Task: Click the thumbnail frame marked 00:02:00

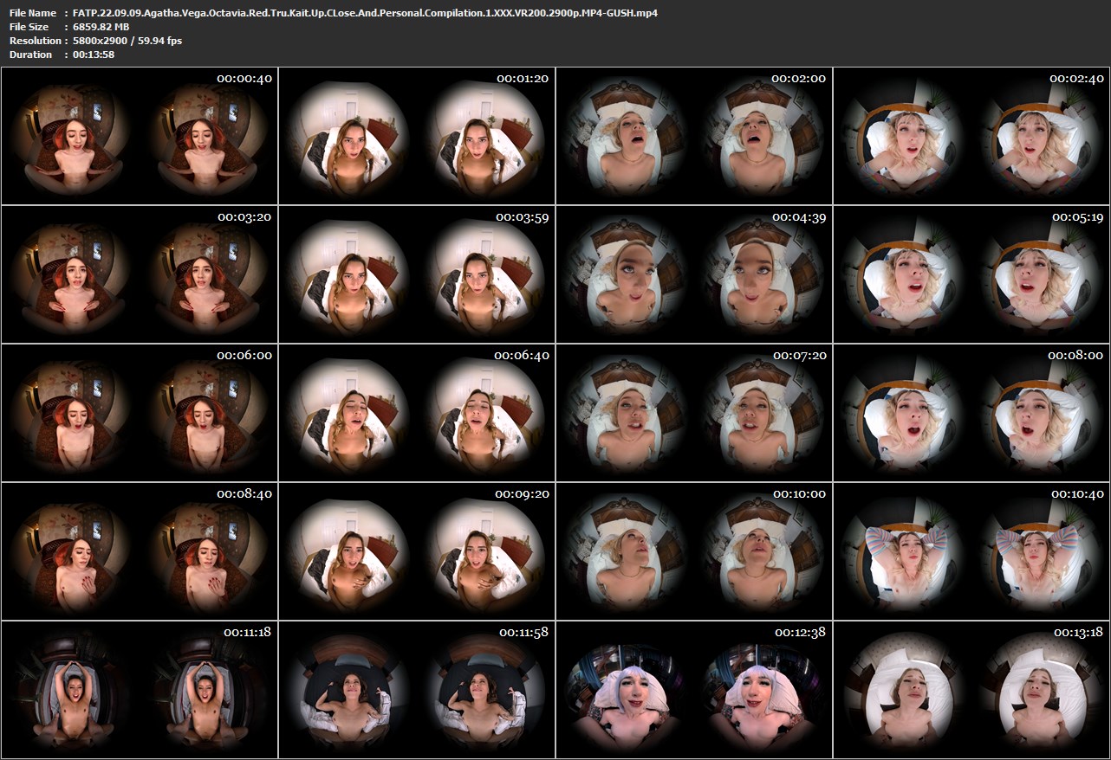Action: click(693, 136)
